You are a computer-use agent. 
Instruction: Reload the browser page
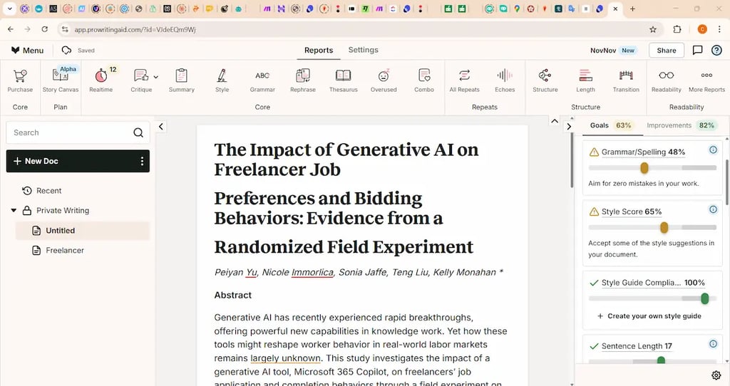(45, 29)
